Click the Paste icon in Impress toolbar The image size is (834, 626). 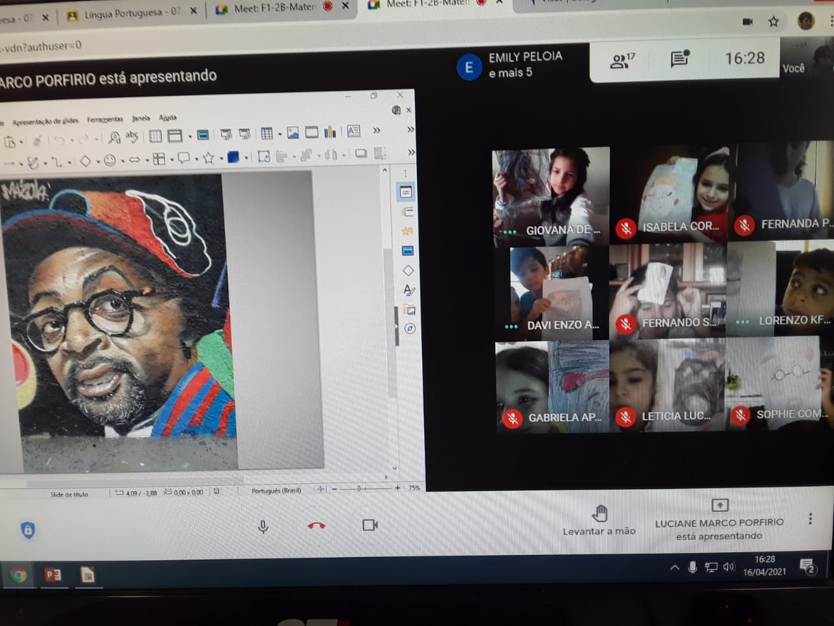coord(10,141)
